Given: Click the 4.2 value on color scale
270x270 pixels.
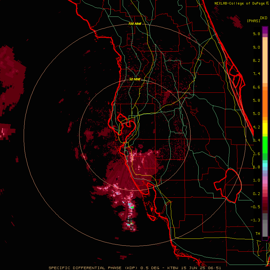Looking at the screenshot, I should point(256,127).
